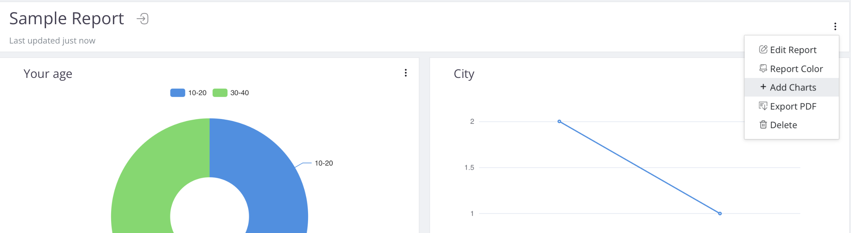The image size is (851, 233).
Task: Select Edit Report from the menu
Action: tap(793, 50)
